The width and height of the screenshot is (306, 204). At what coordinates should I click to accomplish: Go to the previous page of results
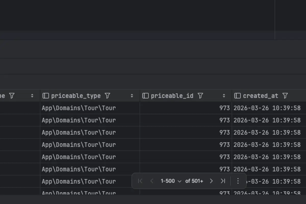pyautogui.click(x=152, y=181)
